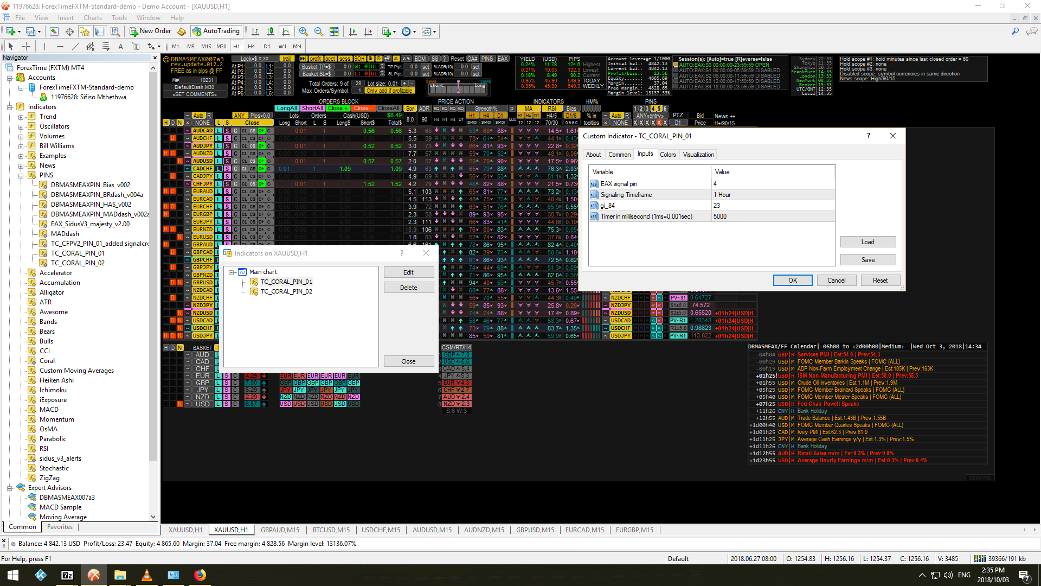Viewport: 1041px width, 586px height.
Task: Toggle Navigator star-folder icon
Action: coord(85,31)
